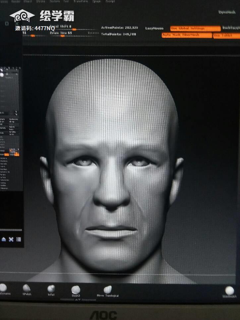240x320 pixels.
Task: Select the Slash3 brush
Action: pyautogui.click(x=76, y=291)
